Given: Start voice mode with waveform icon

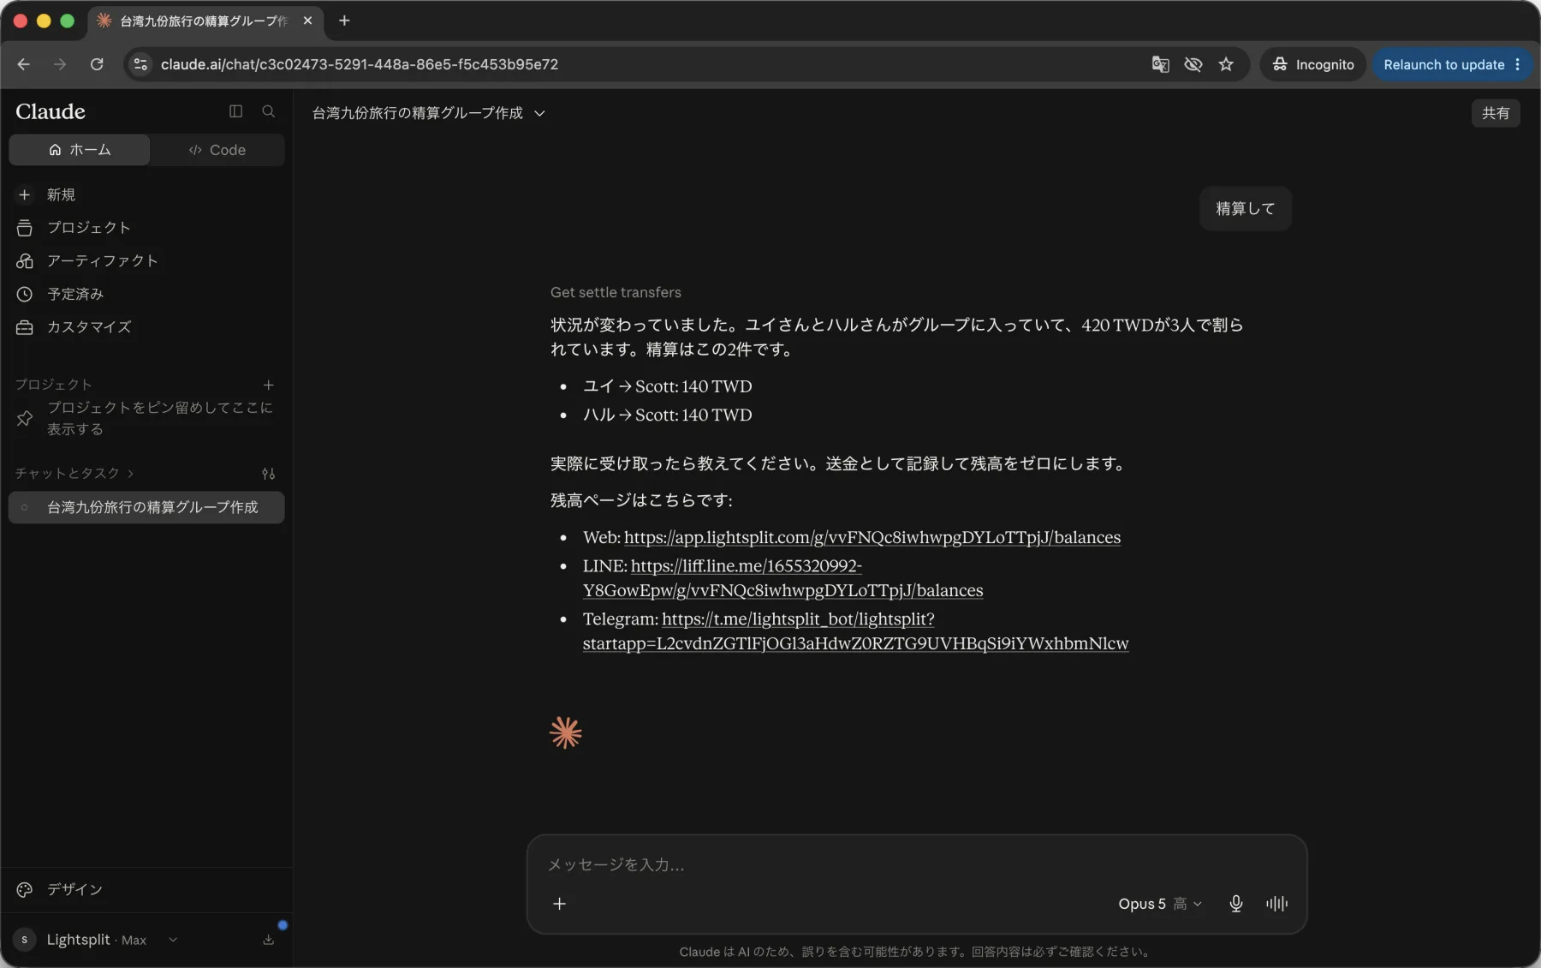Looking at the screenshot, I should click(x=1276, y=904).
